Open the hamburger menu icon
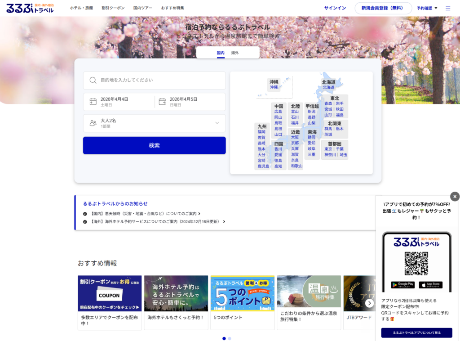Image resolution: width=460 pixels, height=341 pixels. (x=448, y=8)
